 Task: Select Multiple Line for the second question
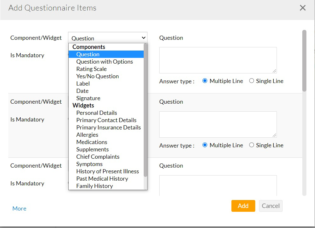(x=205, y=145)
